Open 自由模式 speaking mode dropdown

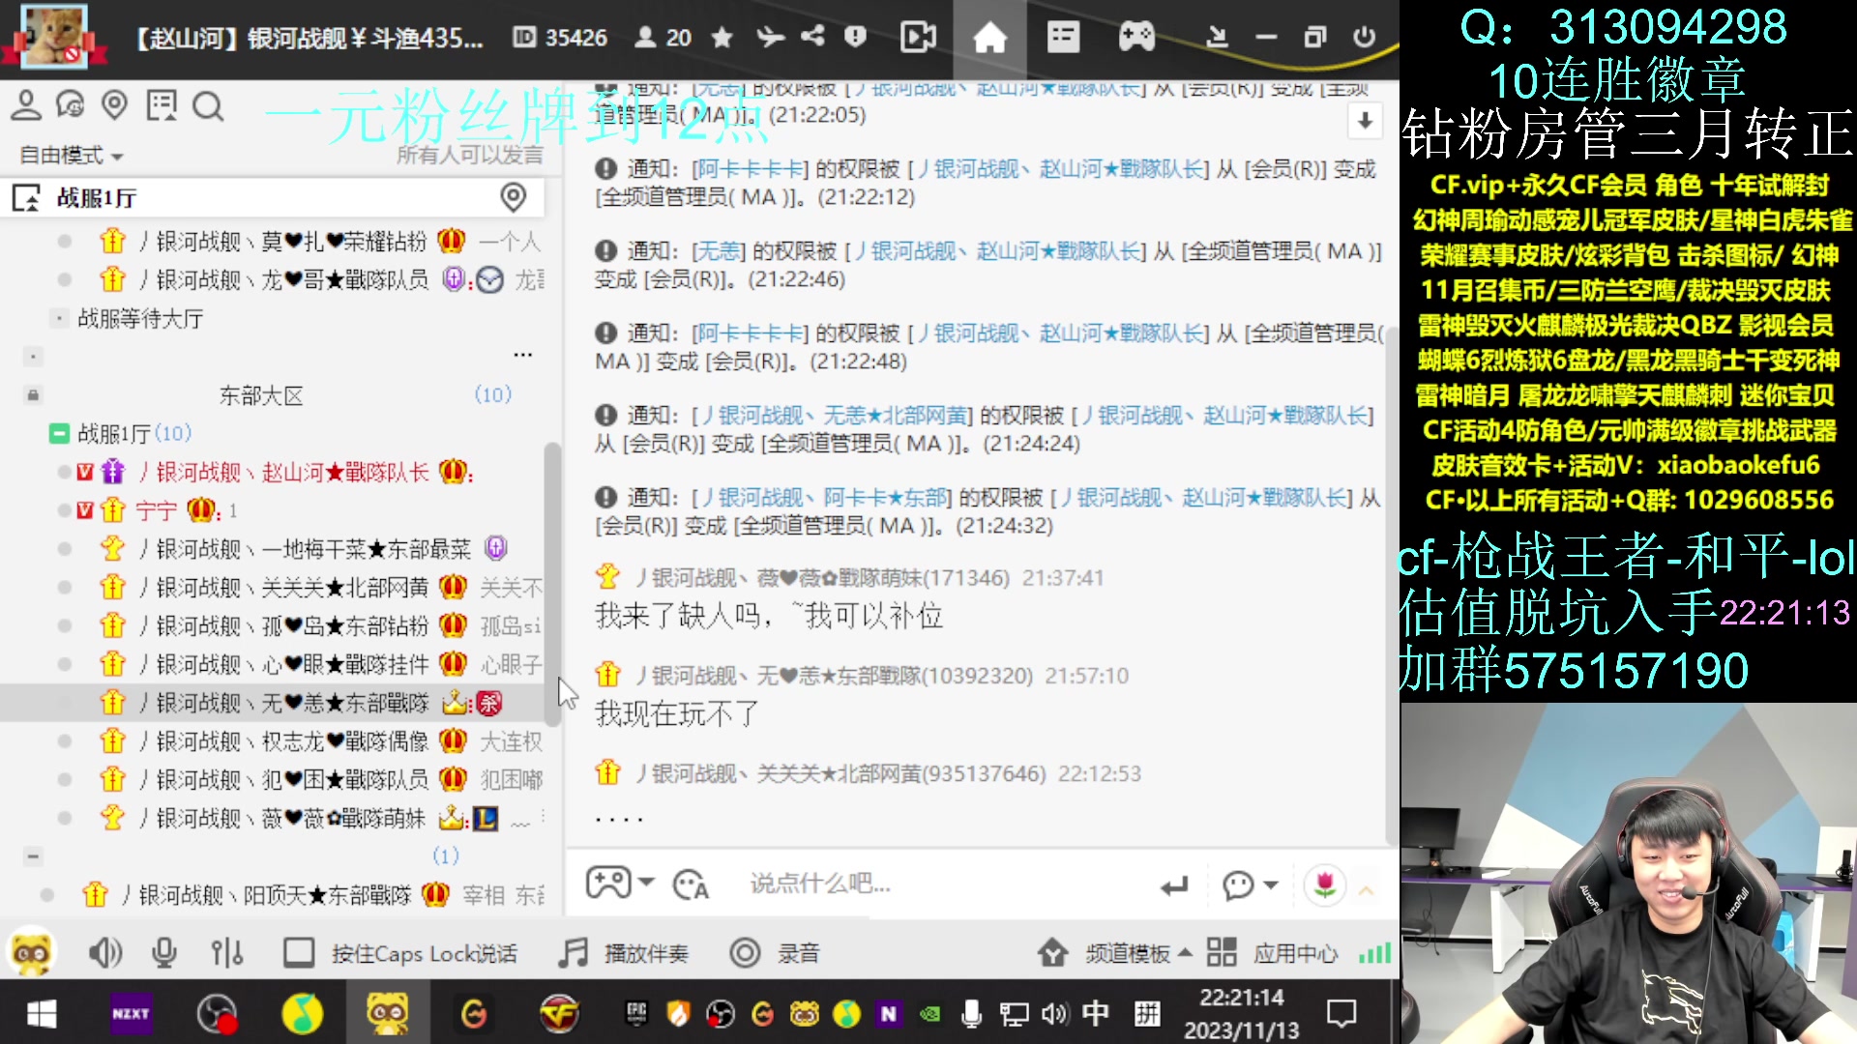point(72,156)
